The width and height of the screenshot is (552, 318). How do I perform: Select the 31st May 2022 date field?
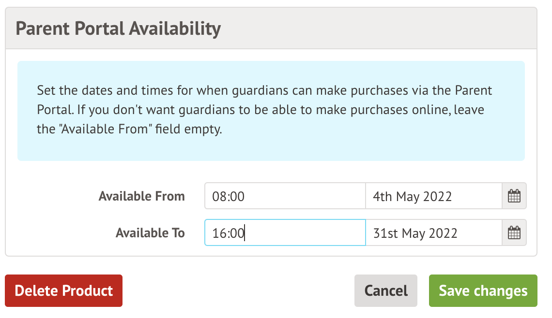click(433, 233)
